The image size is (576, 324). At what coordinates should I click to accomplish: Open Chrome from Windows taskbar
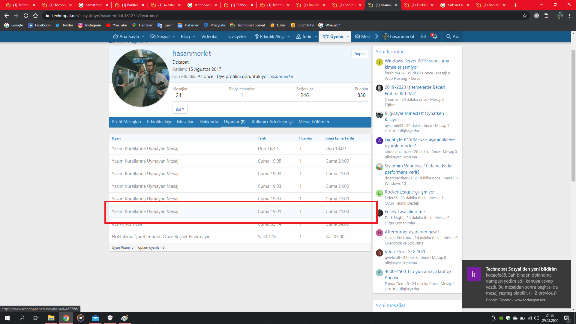tap(66, 318)
